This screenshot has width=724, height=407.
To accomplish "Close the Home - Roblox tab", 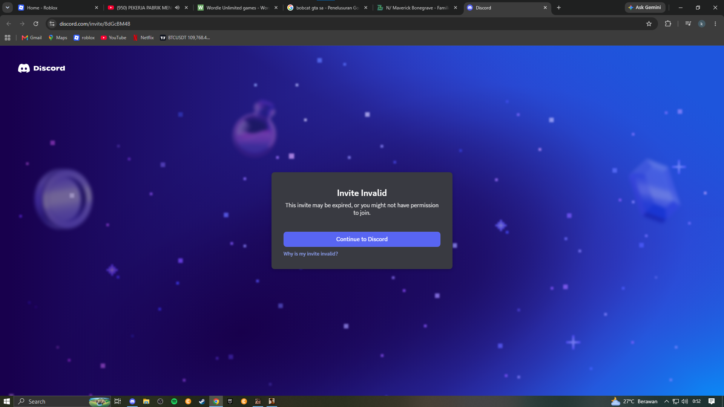I will coord(97,8).
